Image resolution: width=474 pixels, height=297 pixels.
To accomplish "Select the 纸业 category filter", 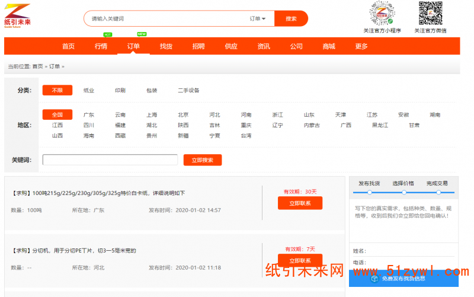I will (x=89, y=91).
